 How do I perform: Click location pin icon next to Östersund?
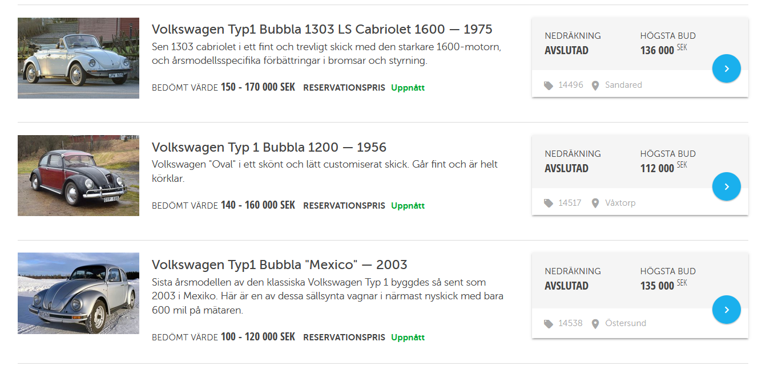[x=595, y=324]
